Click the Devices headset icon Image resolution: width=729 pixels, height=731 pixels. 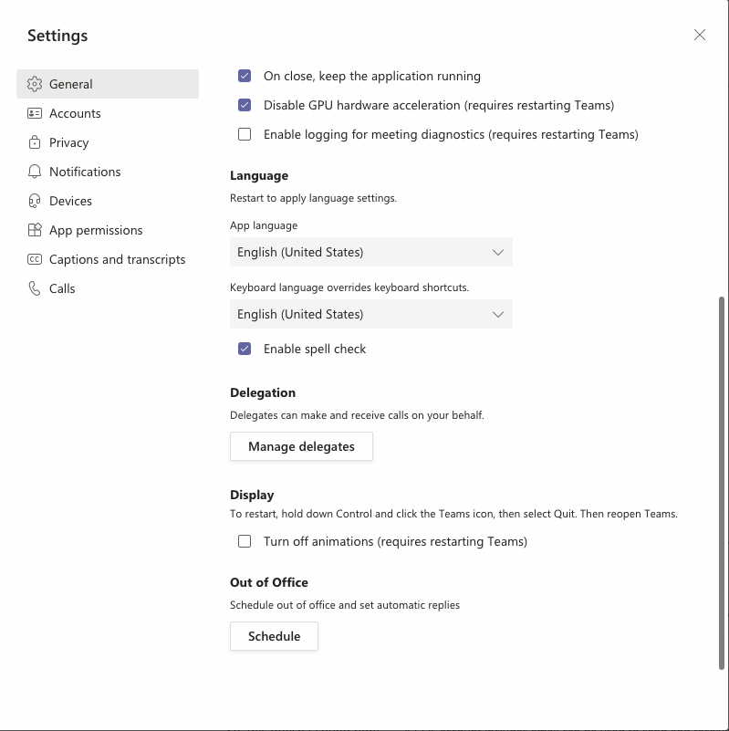[35, 201]
